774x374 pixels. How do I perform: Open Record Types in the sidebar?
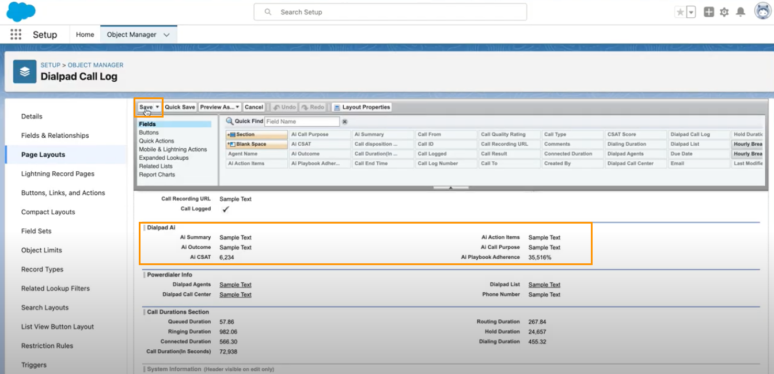point(43,269)
